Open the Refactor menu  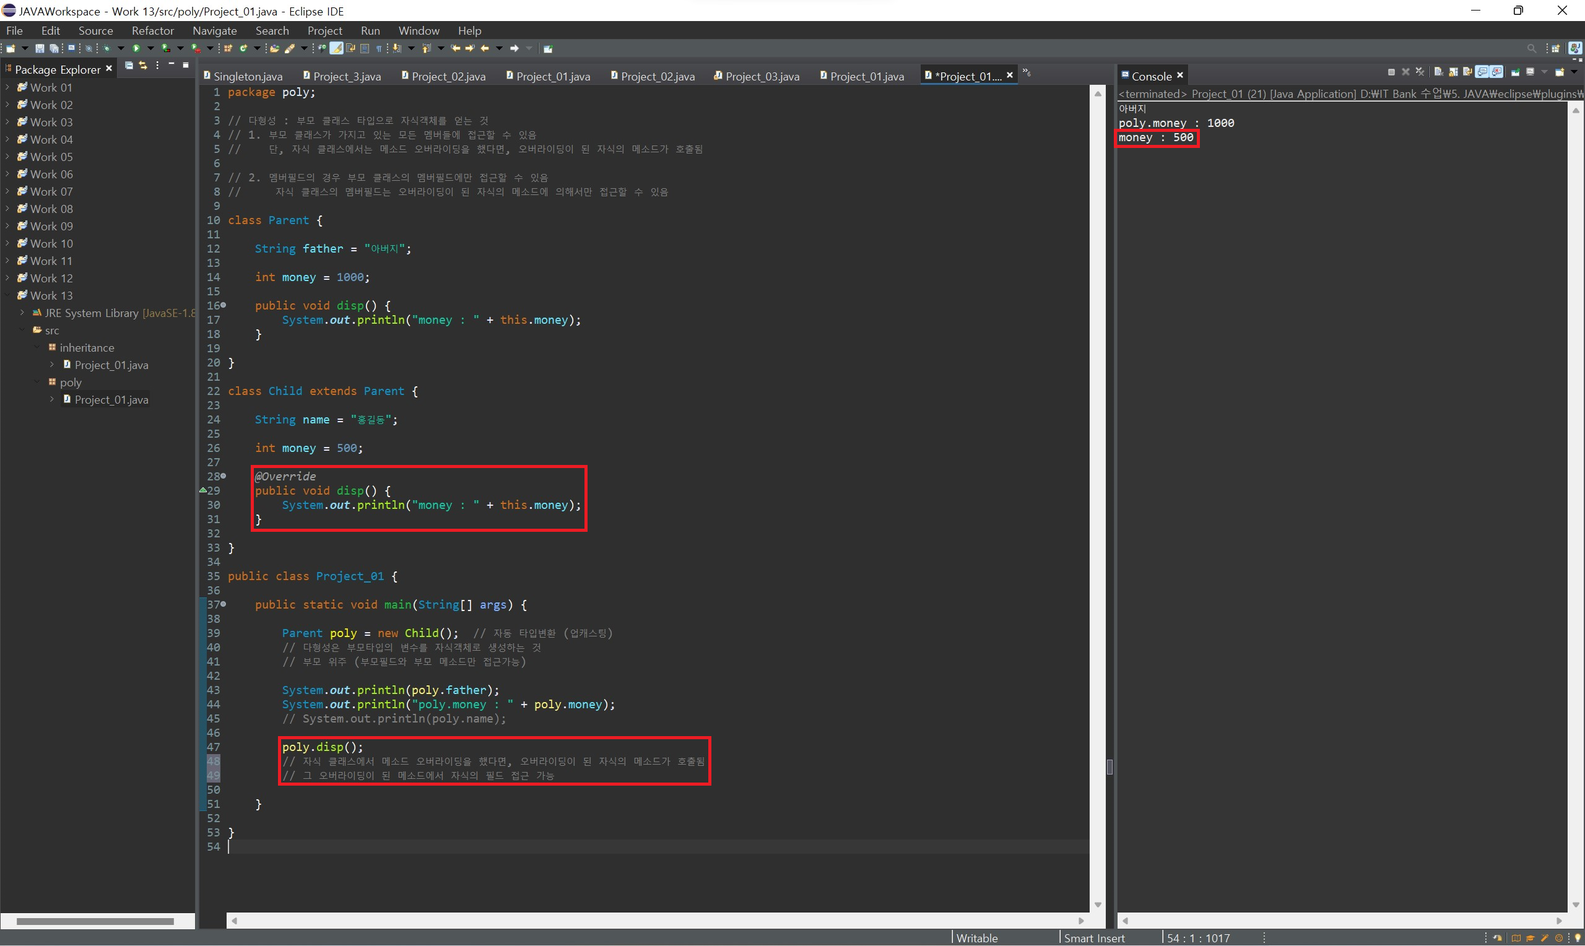(x=152, y=30)
